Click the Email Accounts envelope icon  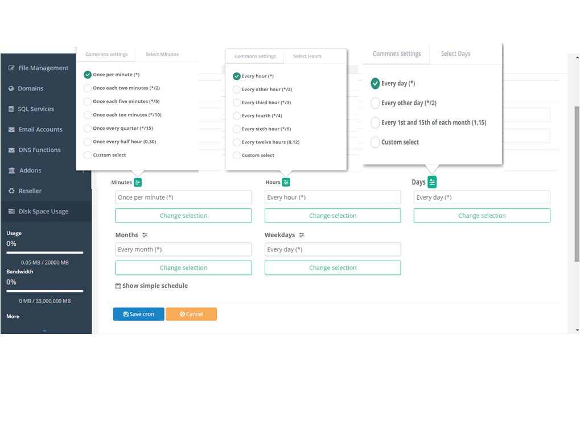point(11,129)
